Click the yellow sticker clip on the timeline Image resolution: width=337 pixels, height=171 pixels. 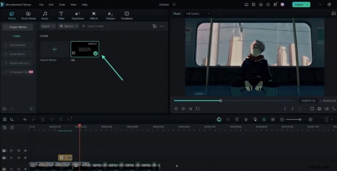65,158
